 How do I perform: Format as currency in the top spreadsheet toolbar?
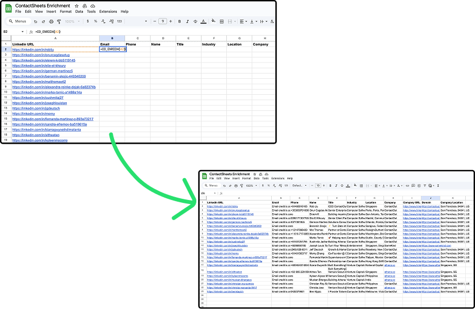pos(88,21)
